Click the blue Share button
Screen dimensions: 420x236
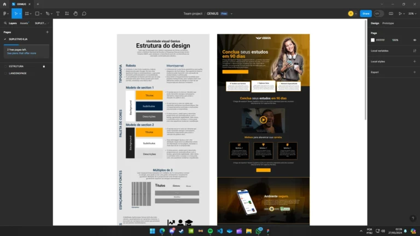point(366,13)
